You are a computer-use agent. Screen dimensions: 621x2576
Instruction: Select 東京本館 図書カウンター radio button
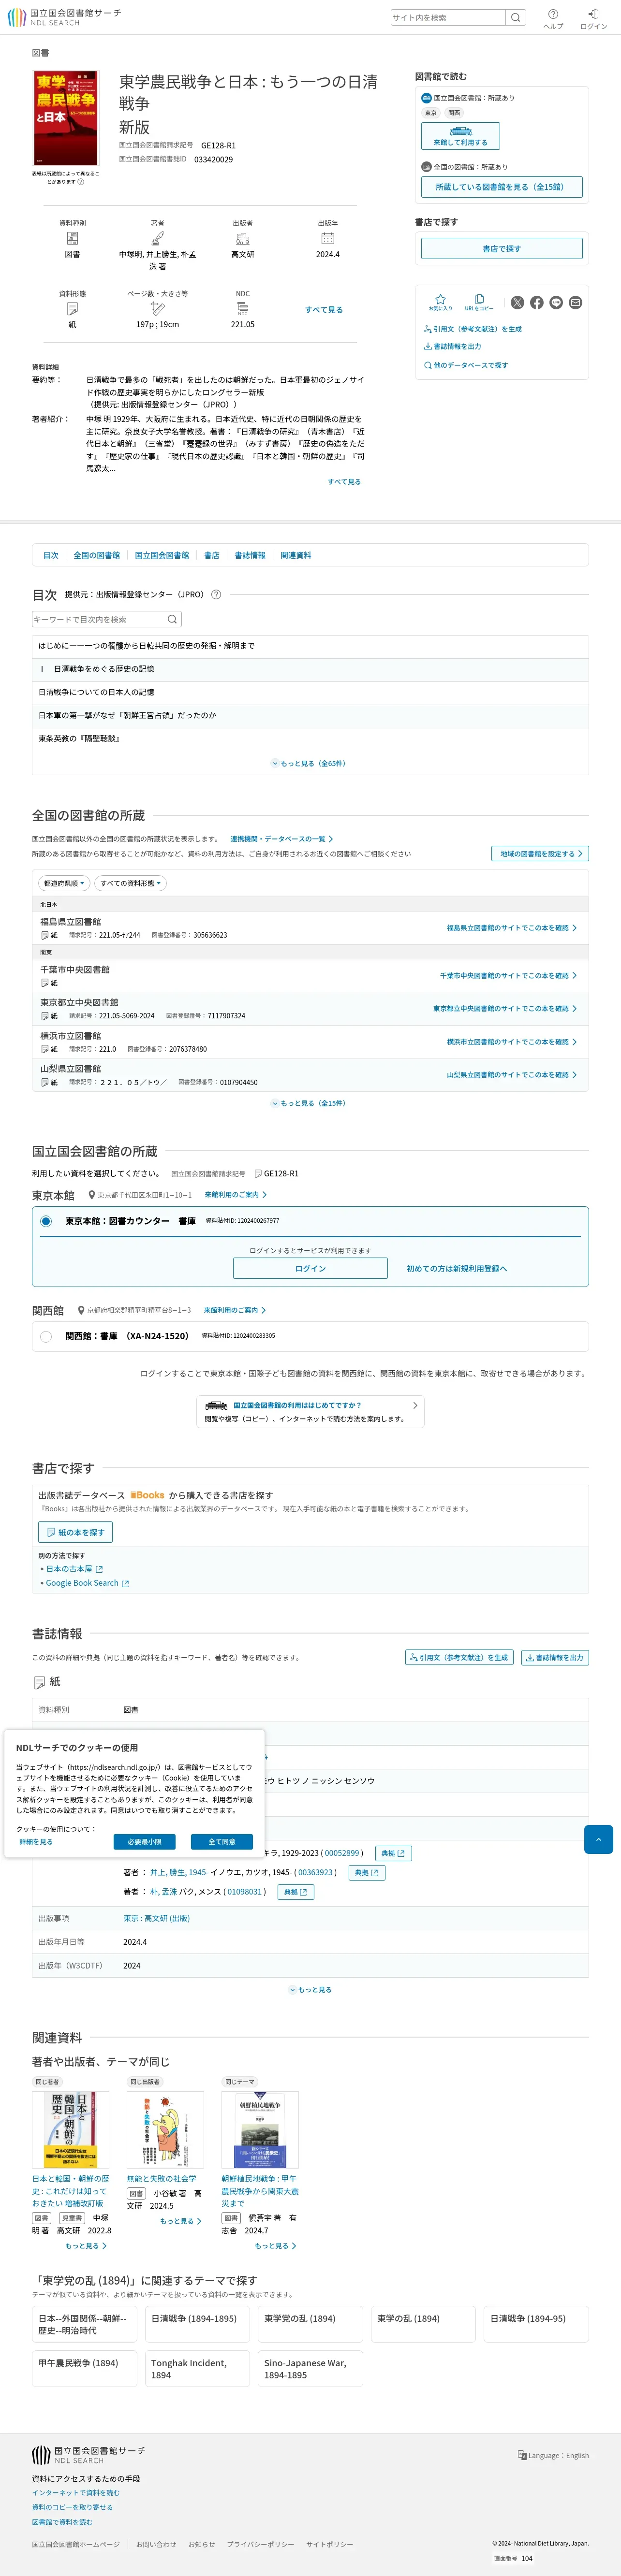click(46, 1221)
